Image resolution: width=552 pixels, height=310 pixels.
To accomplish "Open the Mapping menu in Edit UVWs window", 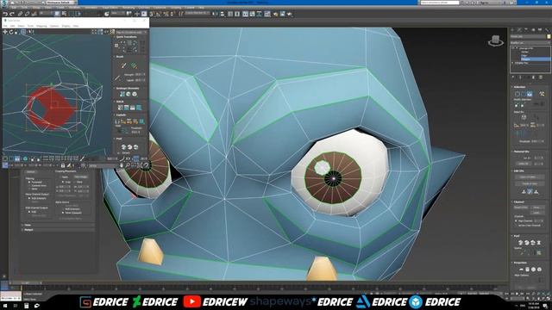I will 41,26.
